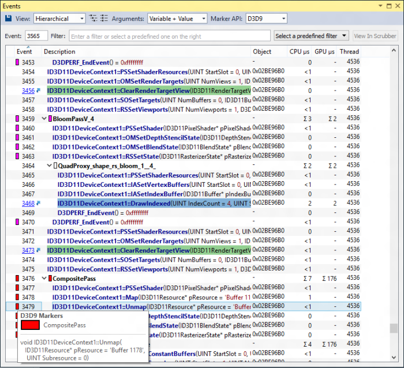Click the Event number input field
Viewport: 404px width, 368px height.
point(36,36)
